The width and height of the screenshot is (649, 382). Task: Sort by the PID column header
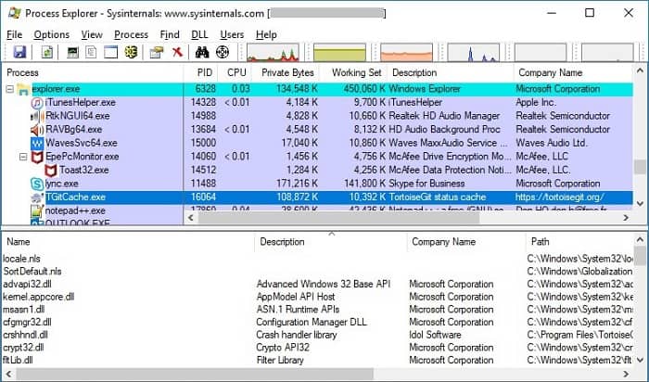click(200, 73)
